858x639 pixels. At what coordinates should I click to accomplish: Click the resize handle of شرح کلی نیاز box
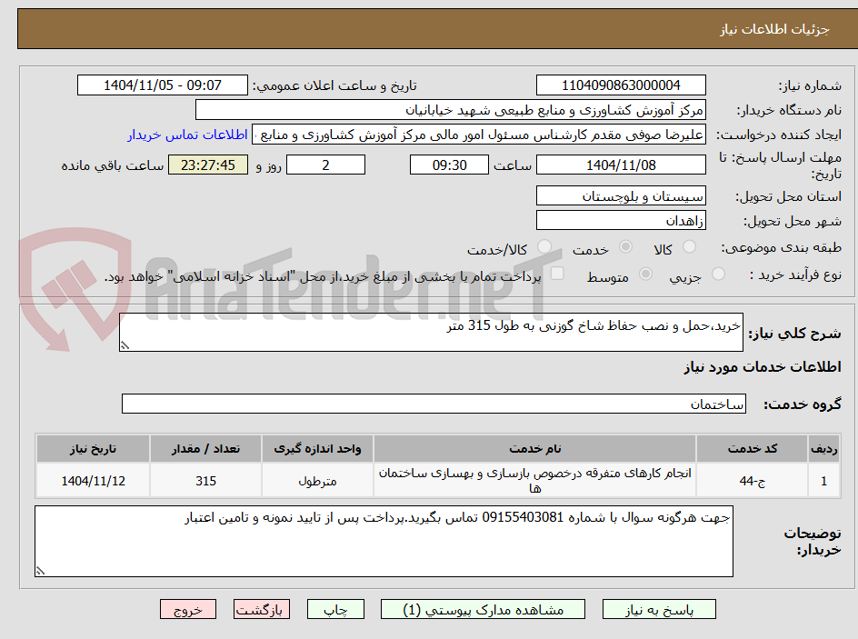click(x=125, y=345)
